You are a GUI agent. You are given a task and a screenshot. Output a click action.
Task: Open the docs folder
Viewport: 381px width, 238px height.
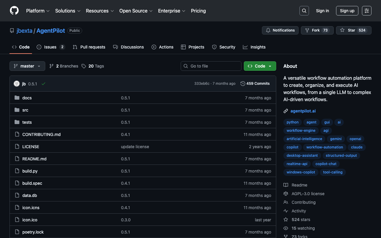pos(27,98)
